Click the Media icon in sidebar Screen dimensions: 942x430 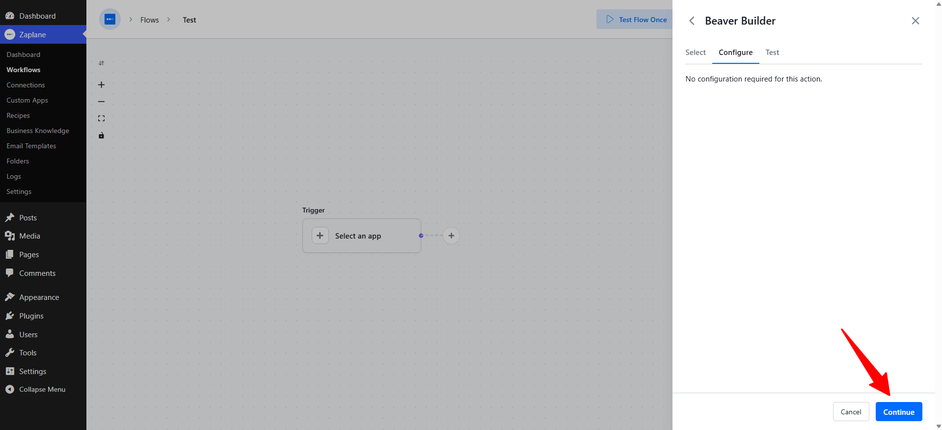[10, 236]
